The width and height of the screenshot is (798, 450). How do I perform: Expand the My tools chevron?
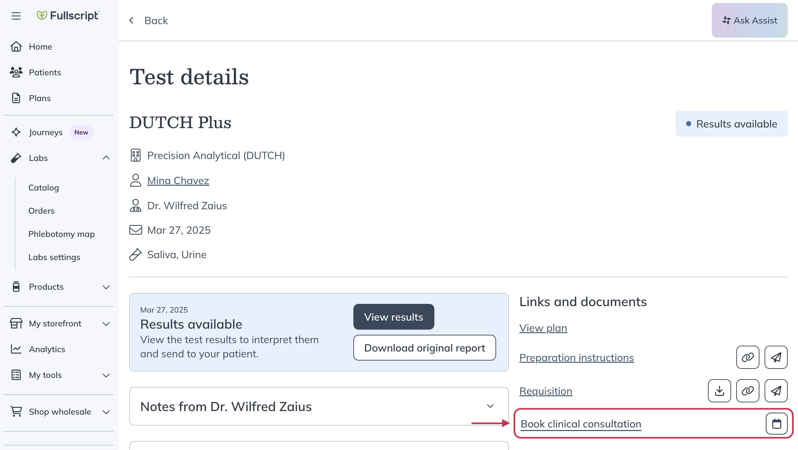[x=106, y=375]
